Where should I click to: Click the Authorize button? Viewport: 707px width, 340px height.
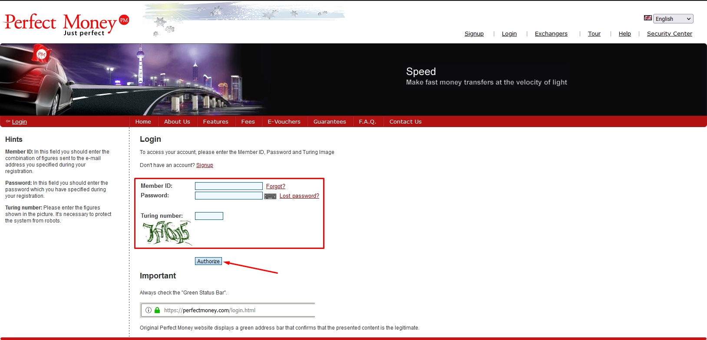point(208,261)
